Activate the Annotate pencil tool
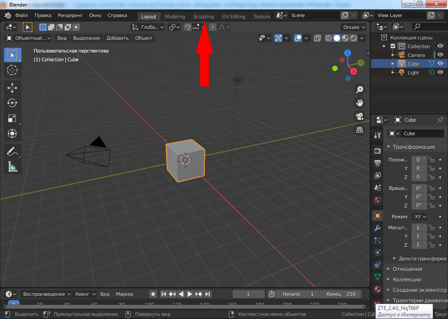The width and height of the screenshot is (448, 319). click(12, 151)
